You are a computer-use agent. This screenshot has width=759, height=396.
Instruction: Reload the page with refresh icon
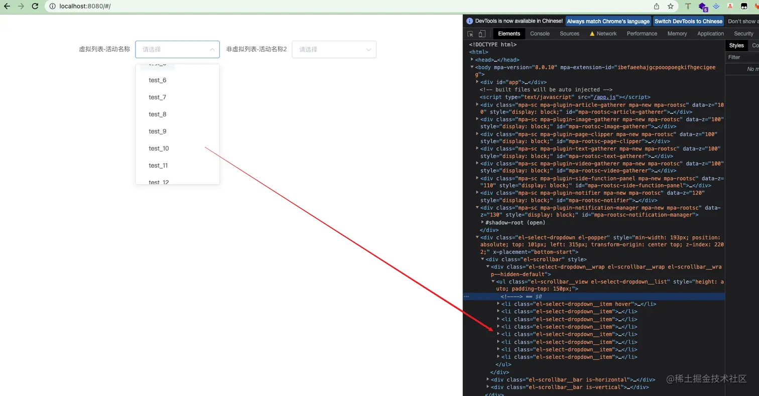pyautogui.click(x=35, y=6)
